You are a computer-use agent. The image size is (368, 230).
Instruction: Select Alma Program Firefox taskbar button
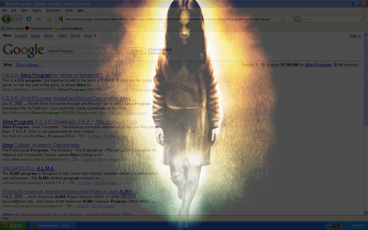click(x=53, y=226)
